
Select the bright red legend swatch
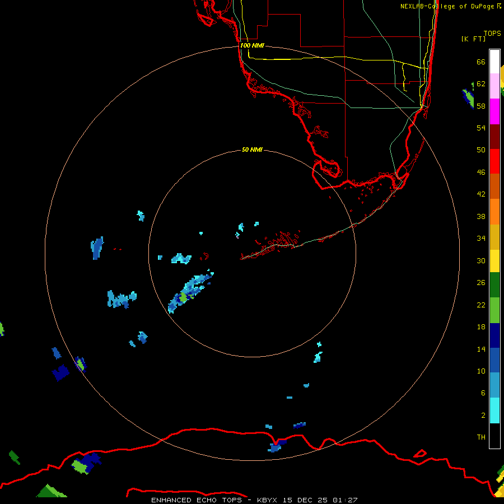coord(494,161)
